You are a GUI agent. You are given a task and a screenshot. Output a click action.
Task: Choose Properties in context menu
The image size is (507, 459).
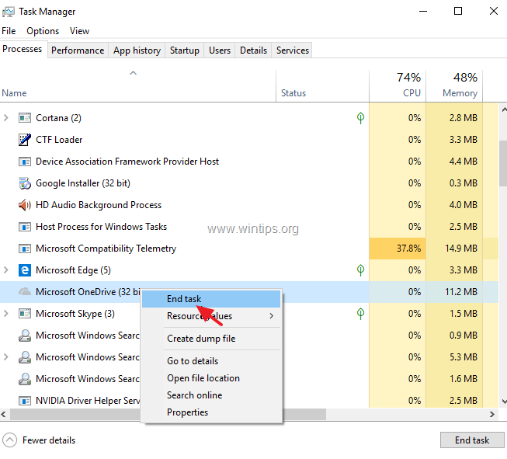pyautogui.click(x=211, y=412)
